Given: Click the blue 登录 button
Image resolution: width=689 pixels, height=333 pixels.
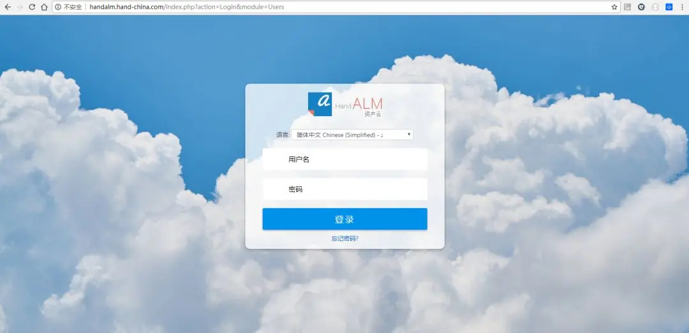Looking at the screenshot, I should (x=345, y=219).
